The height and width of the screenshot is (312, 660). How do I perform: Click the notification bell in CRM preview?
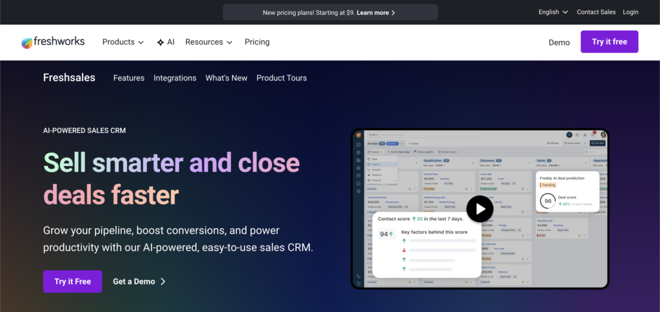(x=592, y=134)
